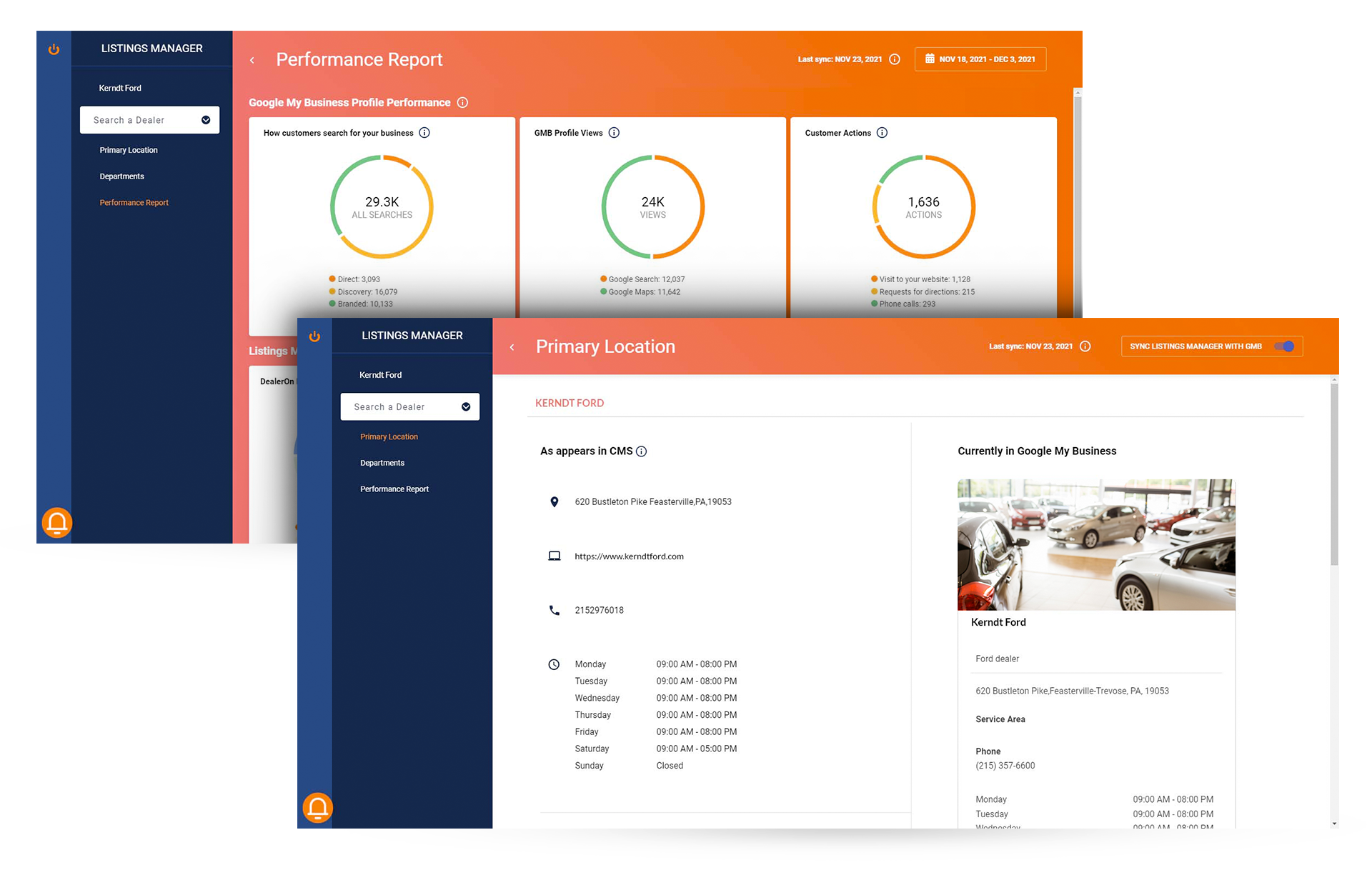Click Google Search: 12,037 legend entry
The image size is (1372, 870).
pos(642,280)
